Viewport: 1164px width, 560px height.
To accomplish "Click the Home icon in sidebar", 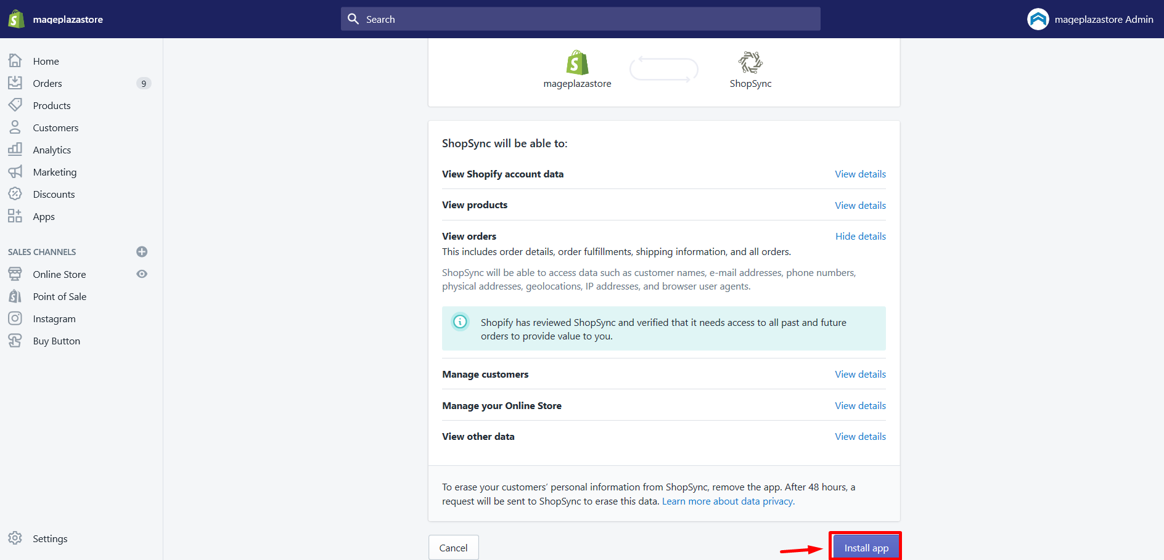I will pos(15,60).
